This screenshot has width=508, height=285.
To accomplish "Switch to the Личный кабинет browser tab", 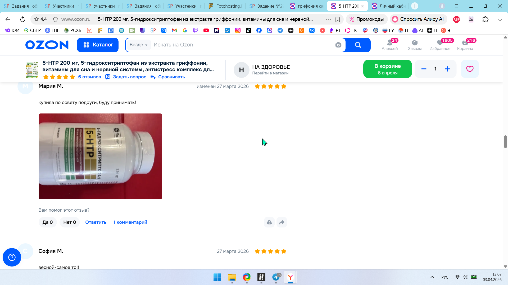I will 388,6.
